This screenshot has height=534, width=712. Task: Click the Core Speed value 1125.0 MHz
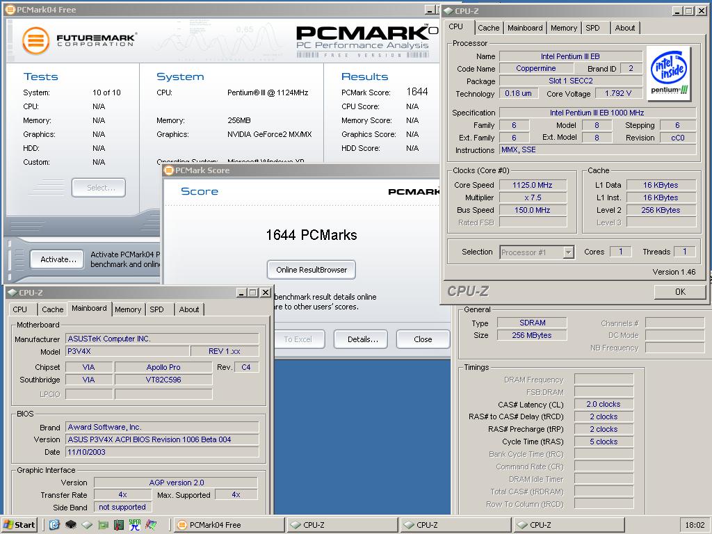click(533, 185)
